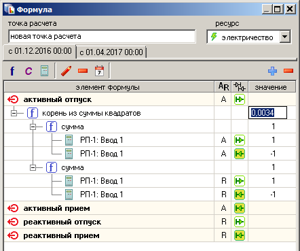The image size is (300, 251).
Task: Switch to the с 01.04.2017 00:00 tab
Action: (x=111, y=52)
